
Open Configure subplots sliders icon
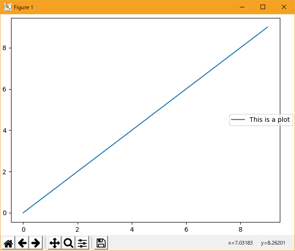pos(82,243)
